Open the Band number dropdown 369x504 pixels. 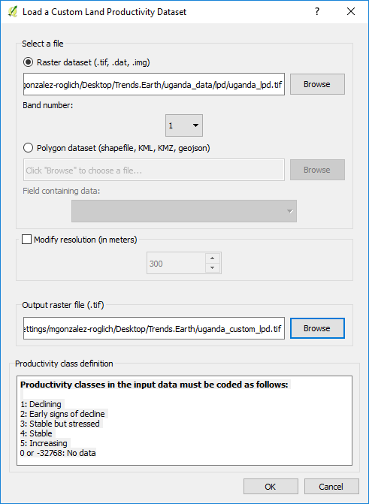click(x=184, y=125)
